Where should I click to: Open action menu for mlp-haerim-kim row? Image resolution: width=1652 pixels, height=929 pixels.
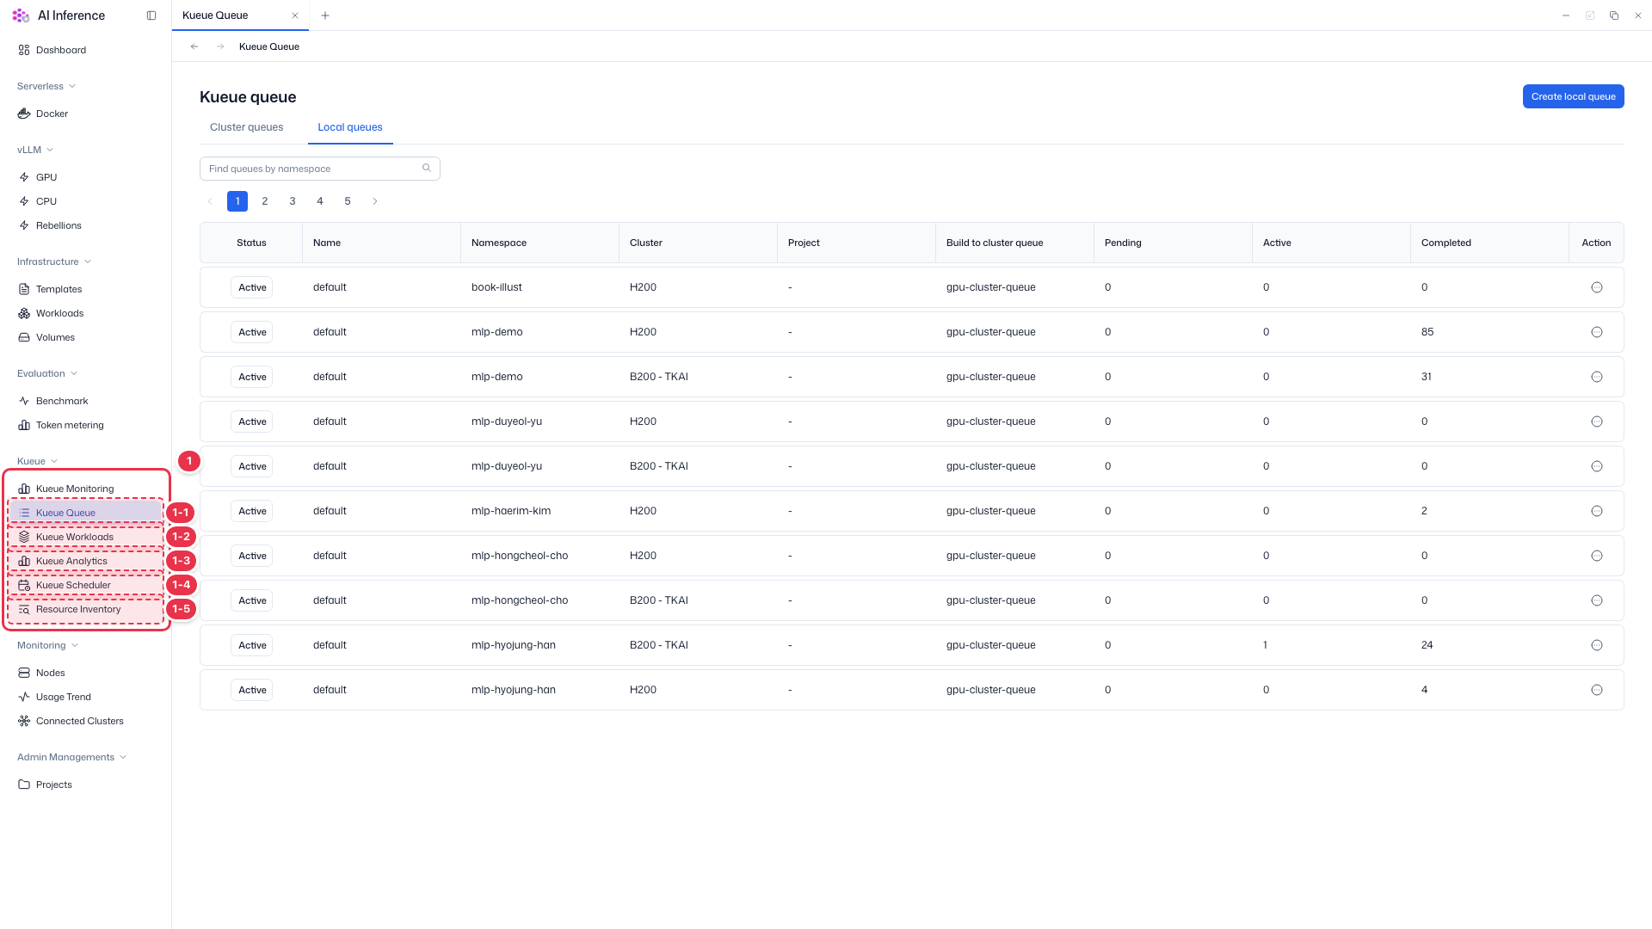1597,511
